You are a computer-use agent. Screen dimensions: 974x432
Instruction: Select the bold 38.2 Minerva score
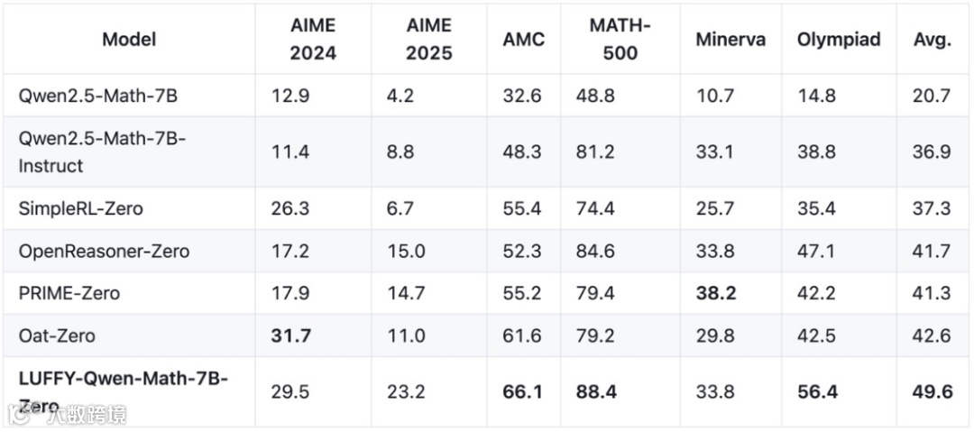tap(716, 293)
